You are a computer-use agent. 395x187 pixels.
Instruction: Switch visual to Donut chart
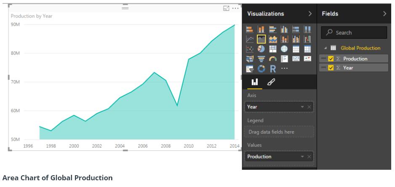click(x=261, y=68)
